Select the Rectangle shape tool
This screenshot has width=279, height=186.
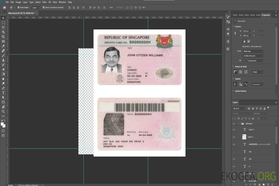click(3, 102)
